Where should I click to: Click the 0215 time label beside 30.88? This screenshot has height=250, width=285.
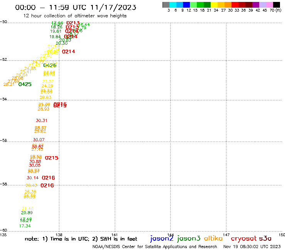52,158
